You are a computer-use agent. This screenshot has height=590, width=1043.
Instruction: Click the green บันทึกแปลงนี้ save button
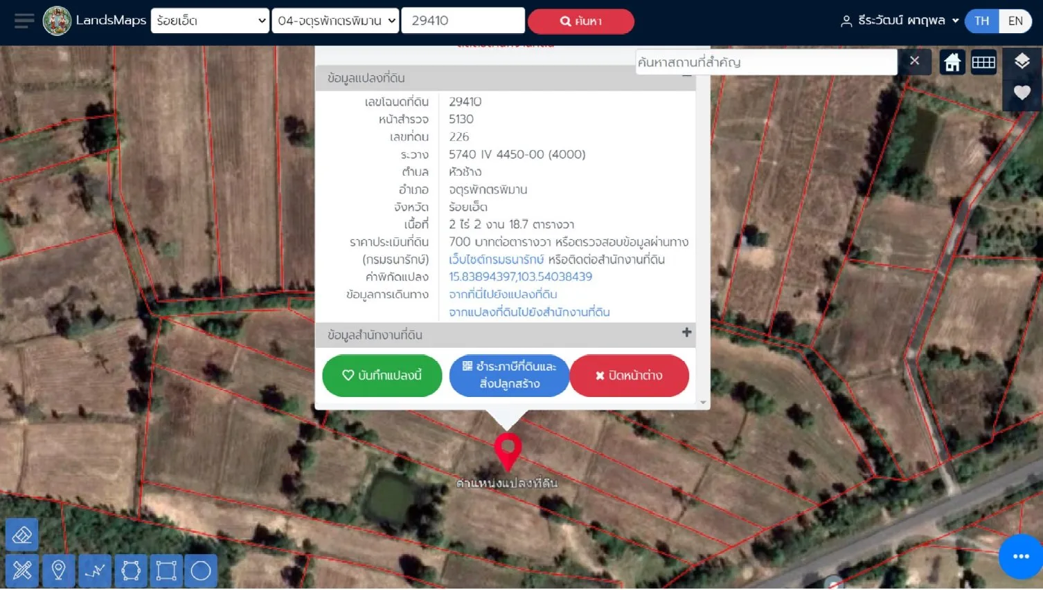[x=382, y=376]
